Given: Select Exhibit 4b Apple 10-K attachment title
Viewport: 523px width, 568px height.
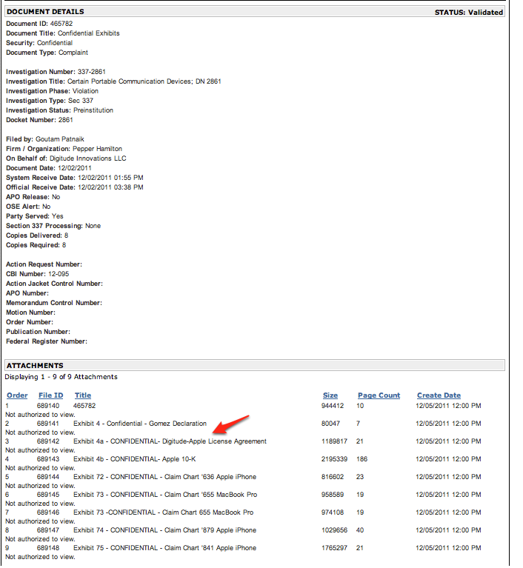Looking at the screenshot, I should 135,459.
